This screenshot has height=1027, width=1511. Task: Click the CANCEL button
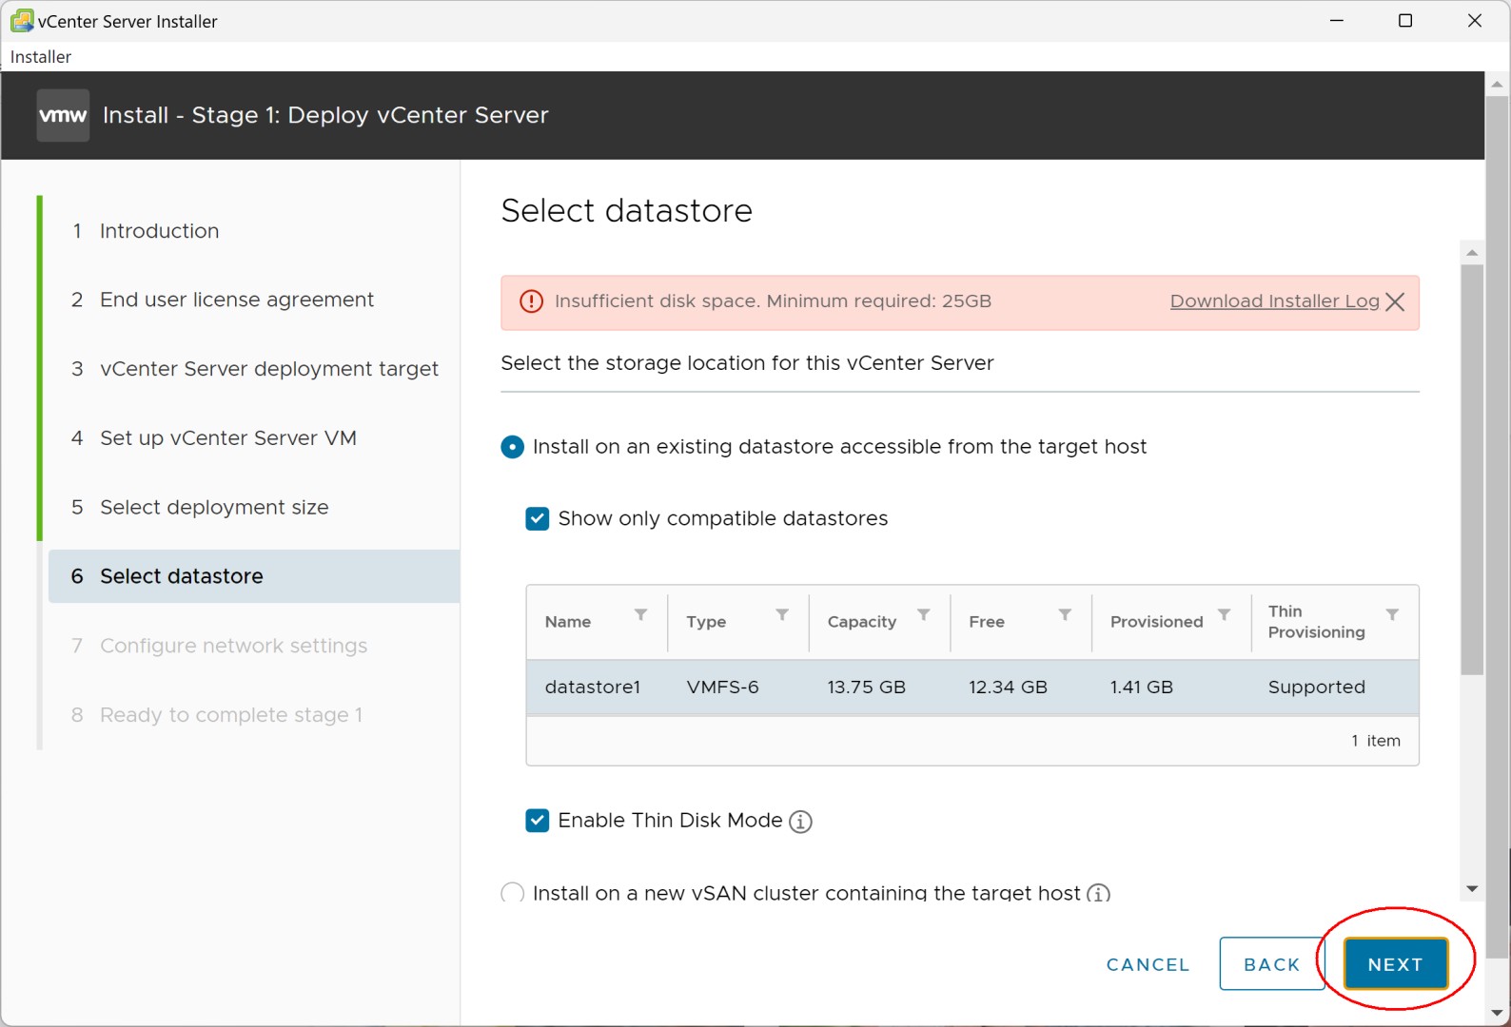[x=1148, y=964]
